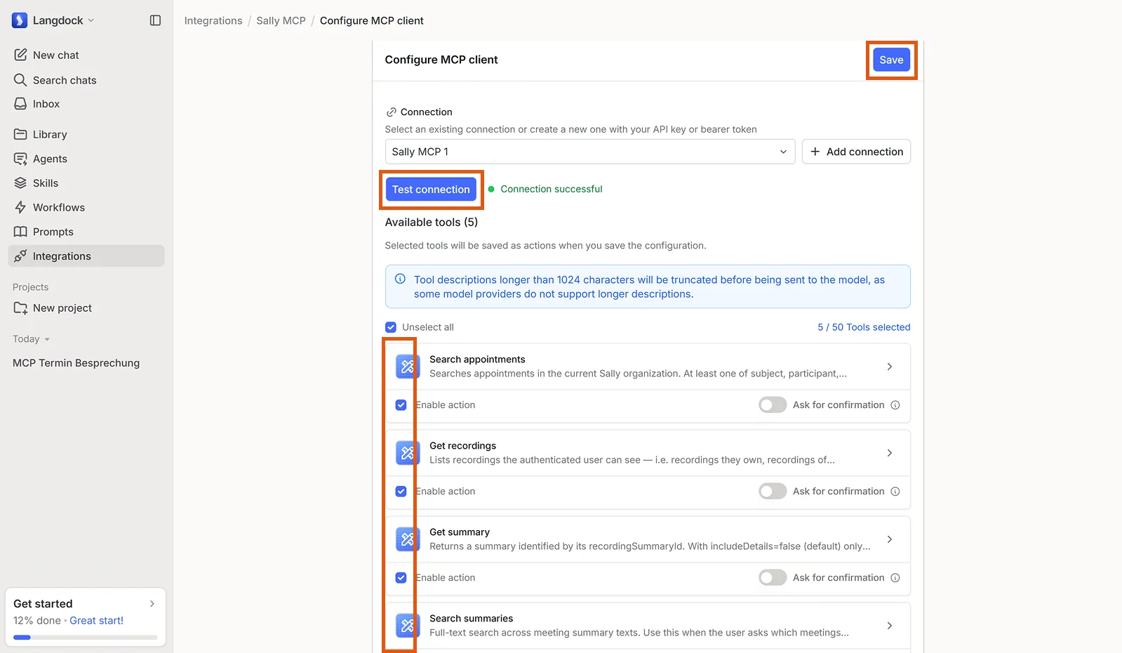The height and width of the screenshot is (653, 1122).
Task: Click the Get started progress bar
Action: [x=86, y=638]
